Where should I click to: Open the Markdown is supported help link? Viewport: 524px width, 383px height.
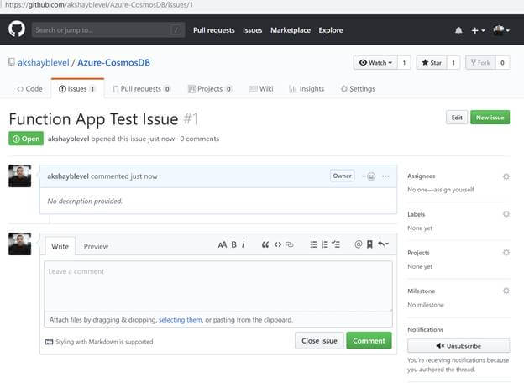[99, 342]
